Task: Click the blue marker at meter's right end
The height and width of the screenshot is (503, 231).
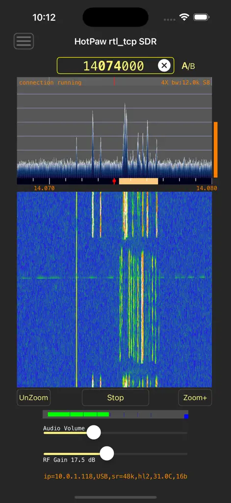Action: [186, 416]
